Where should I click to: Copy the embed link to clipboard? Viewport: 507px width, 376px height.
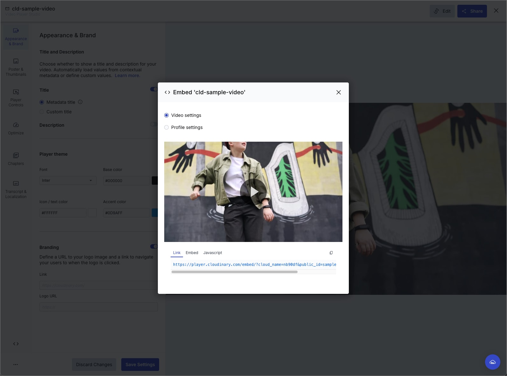[331, 253]
